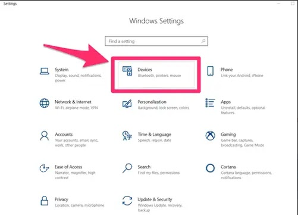Click the Cortana circle icon
Image resolution: width=298 pixels, height=215 pixels.
click(x=210, y=168)
